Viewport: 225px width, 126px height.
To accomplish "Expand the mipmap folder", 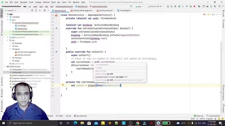I will pos(10,58).
